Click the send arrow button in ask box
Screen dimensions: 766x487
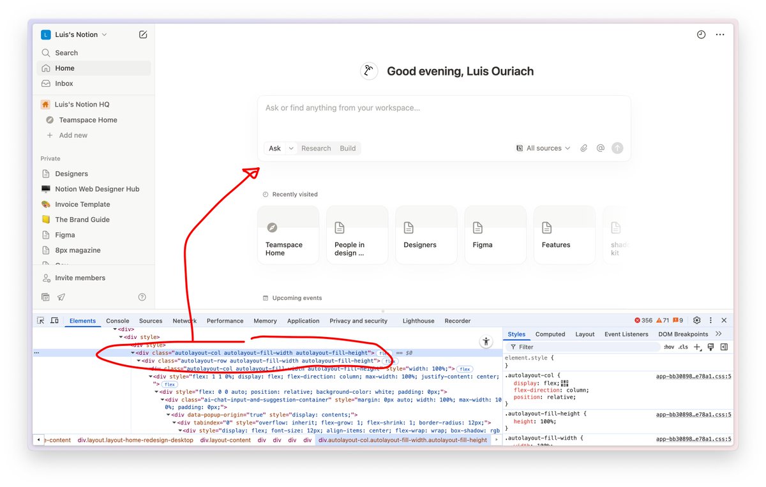coord(617,148)
